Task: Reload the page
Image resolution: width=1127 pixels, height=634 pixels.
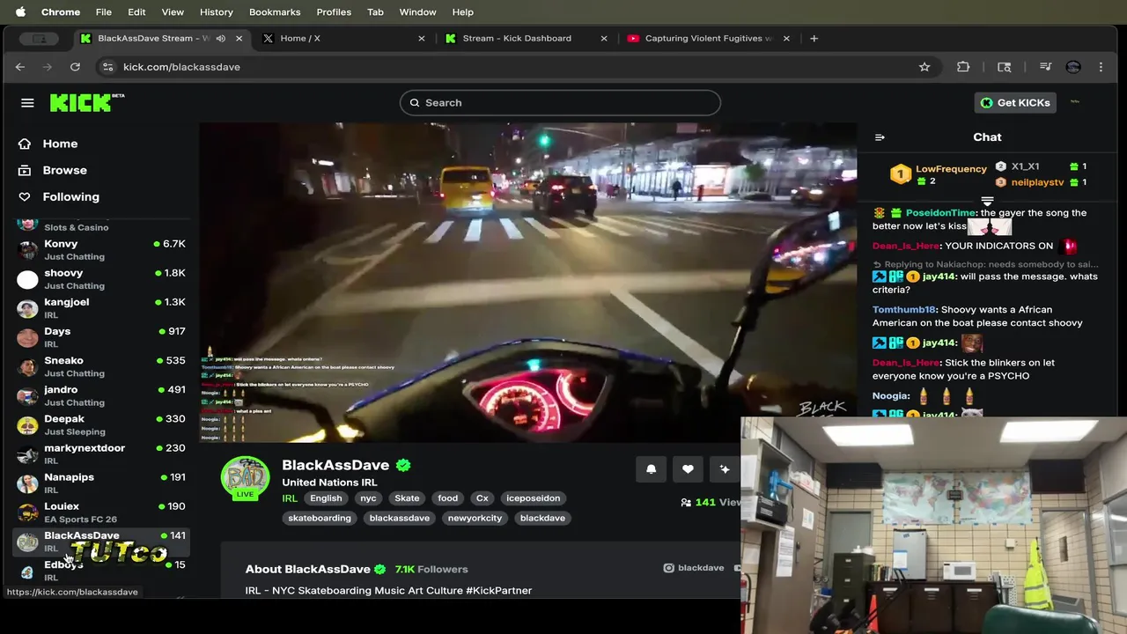Action: [75, 67]
